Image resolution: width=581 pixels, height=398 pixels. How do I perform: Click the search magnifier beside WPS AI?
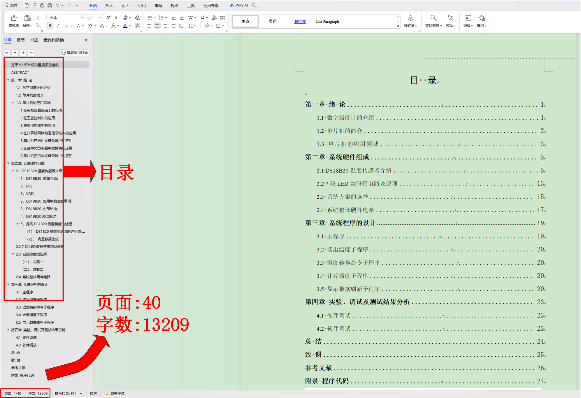pos(254,5)
